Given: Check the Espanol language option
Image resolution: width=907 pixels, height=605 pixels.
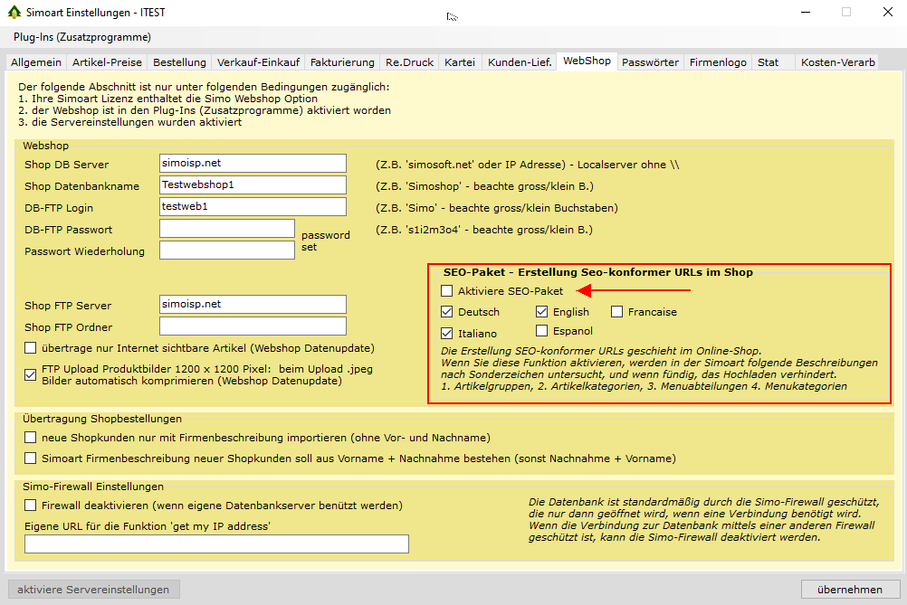Looking at the screenshot, I should 542,331.
